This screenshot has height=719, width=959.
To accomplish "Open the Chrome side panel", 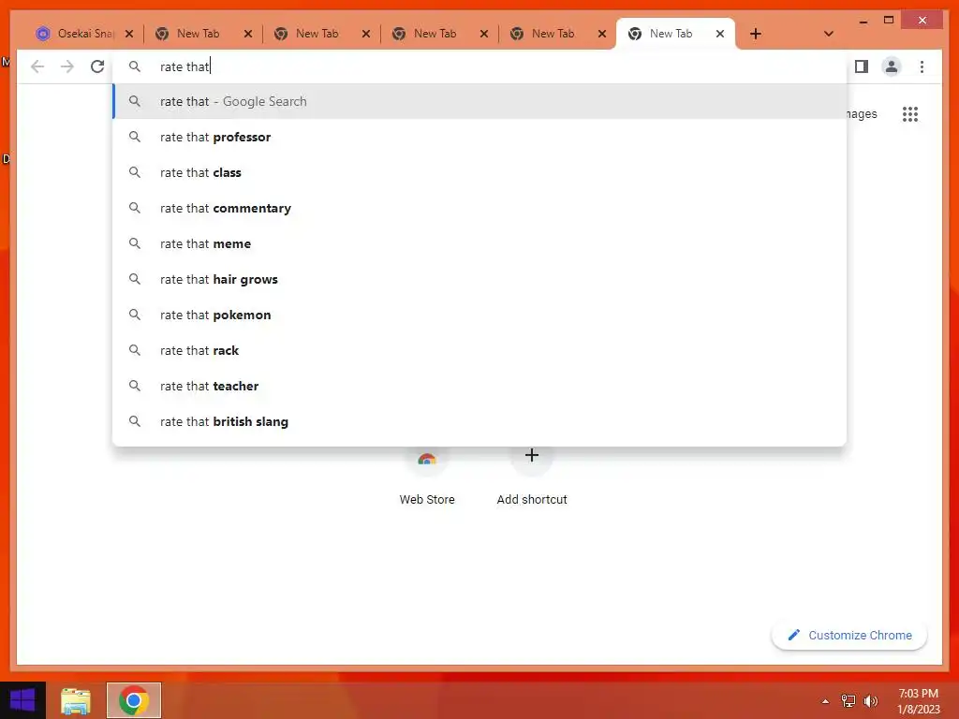I will pos(862,66).
